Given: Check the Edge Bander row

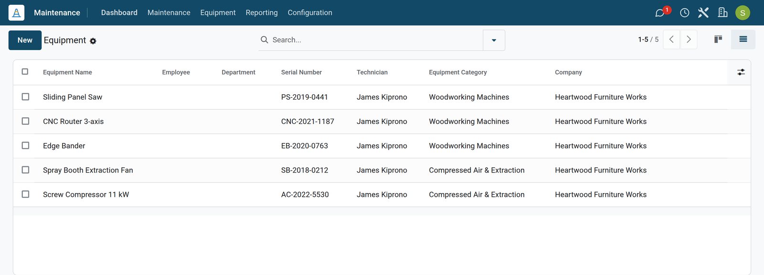Looking at the screenshot, I should (x=26, y=145).
